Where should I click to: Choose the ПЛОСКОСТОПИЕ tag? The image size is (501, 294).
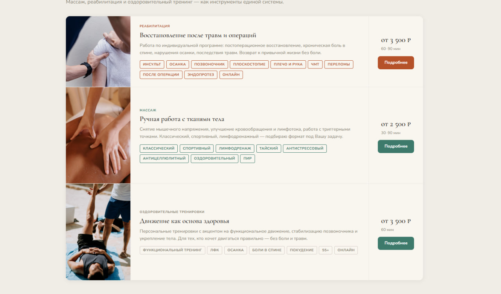point(249,64)
